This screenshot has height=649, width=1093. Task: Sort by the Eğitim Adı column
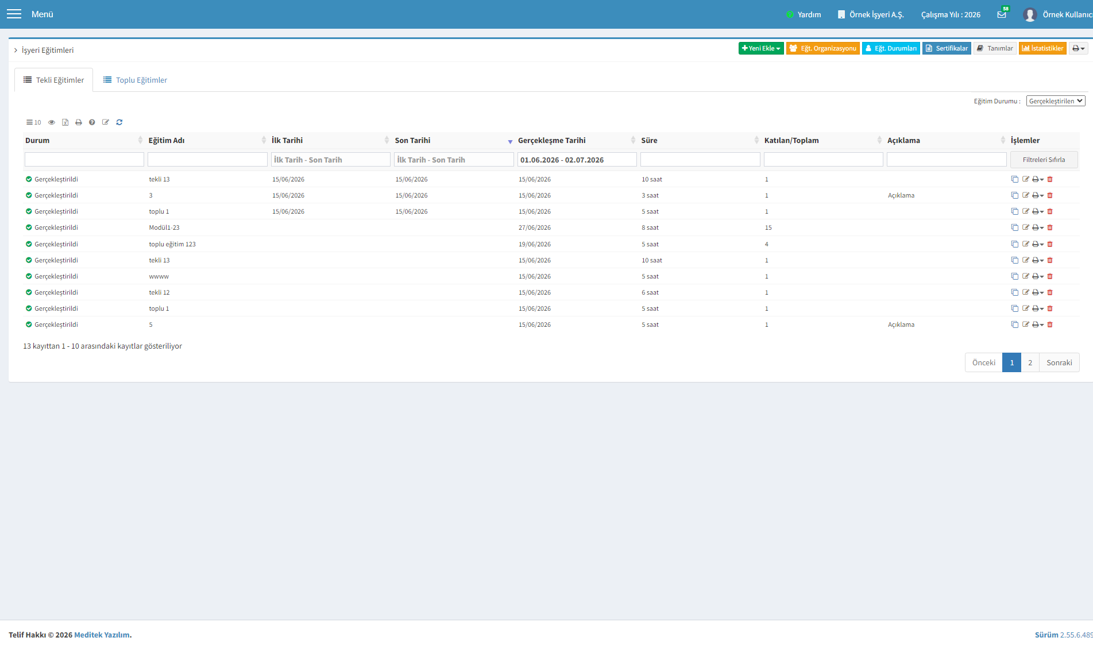point(207,140)
